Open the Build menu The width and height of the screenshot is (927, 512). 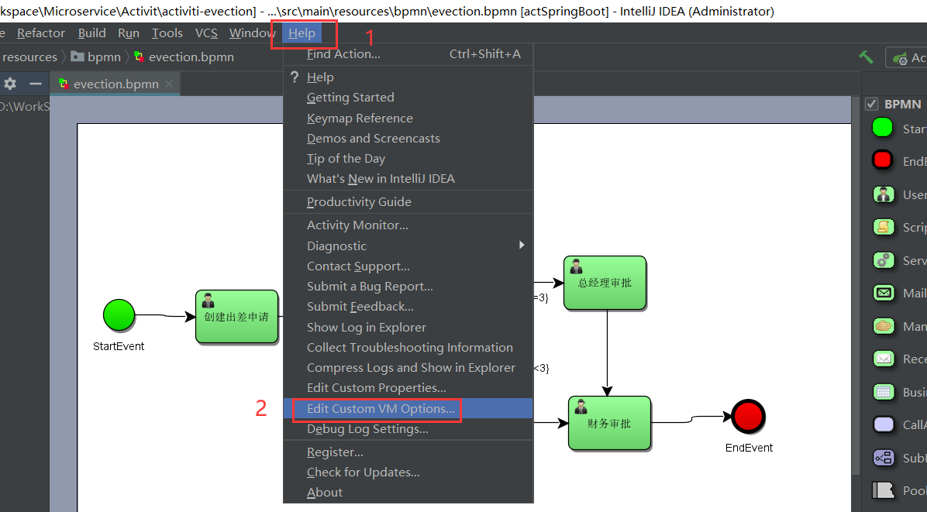[91, 33]
